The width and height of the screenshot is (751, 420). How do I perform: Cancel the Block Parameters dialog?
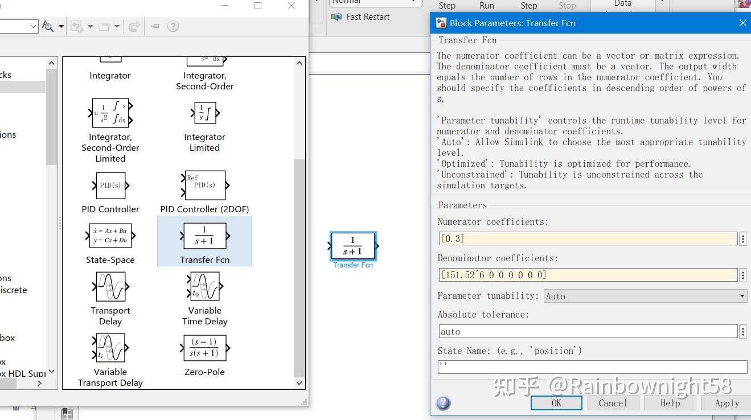coord(613,403)
